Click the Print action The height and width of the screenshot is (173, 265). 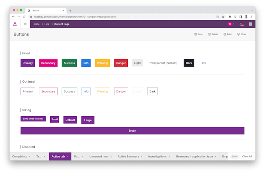[x=228, y=34]
